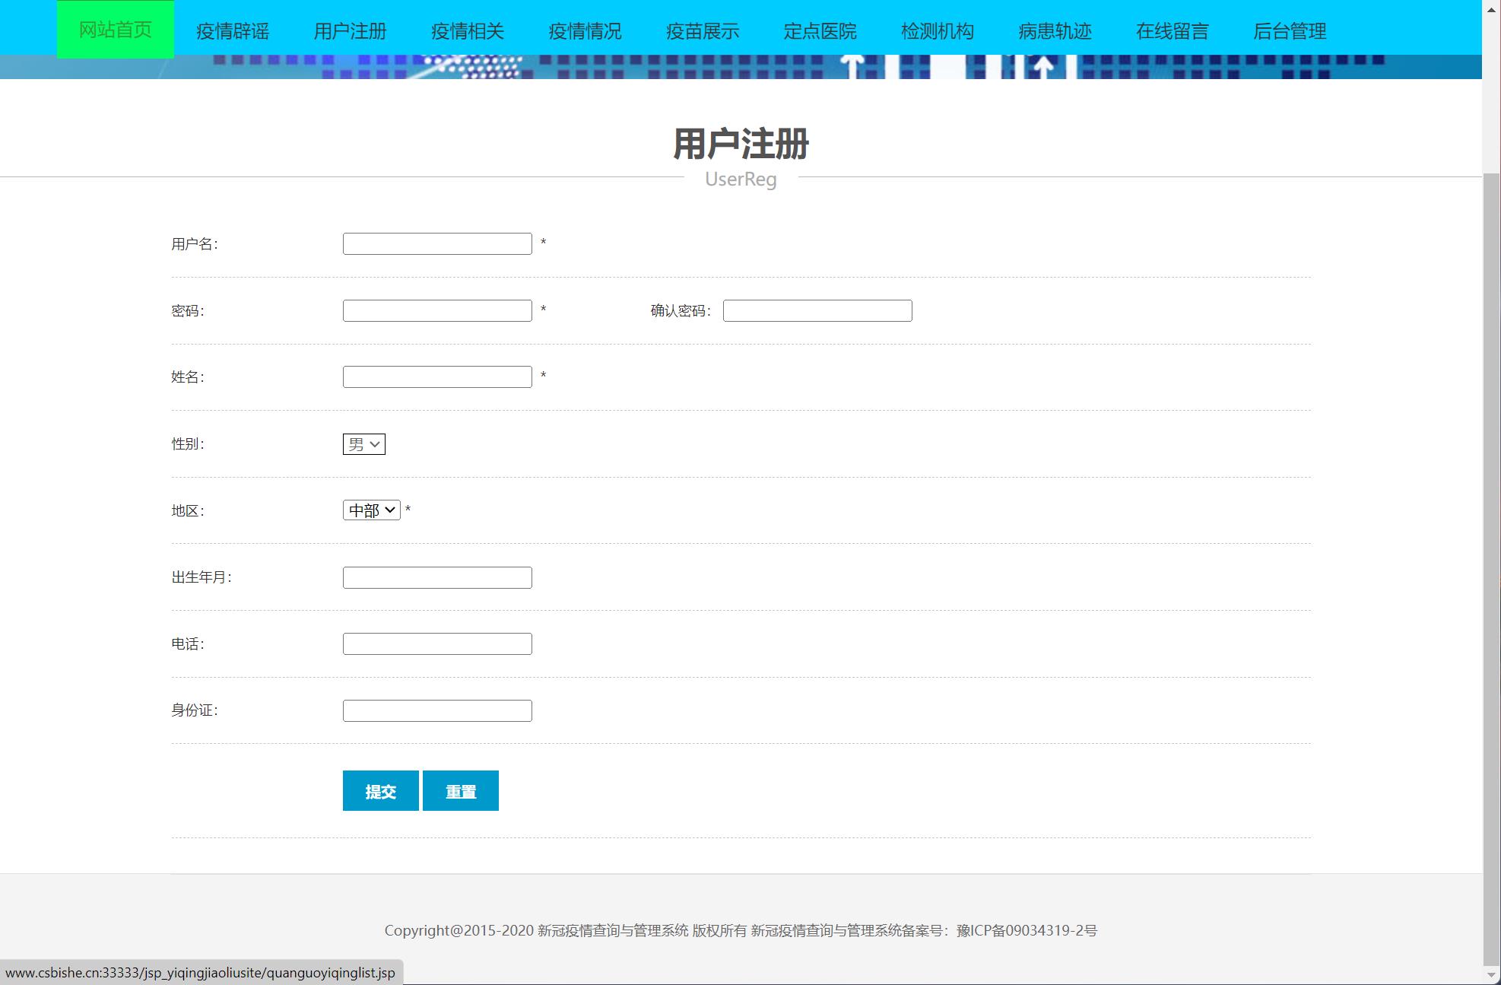
Task: Submit the form with 提交 button
Action: click(x=381, y=790)
